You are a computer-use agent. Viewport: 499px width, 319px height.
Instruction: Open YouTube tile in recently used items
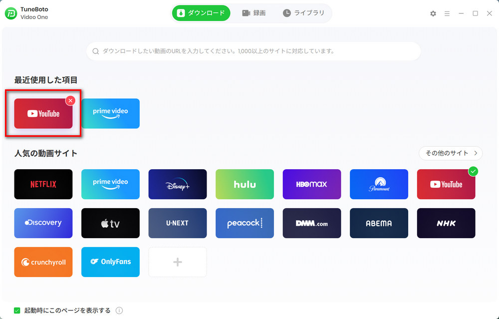[x=43, y=114]
